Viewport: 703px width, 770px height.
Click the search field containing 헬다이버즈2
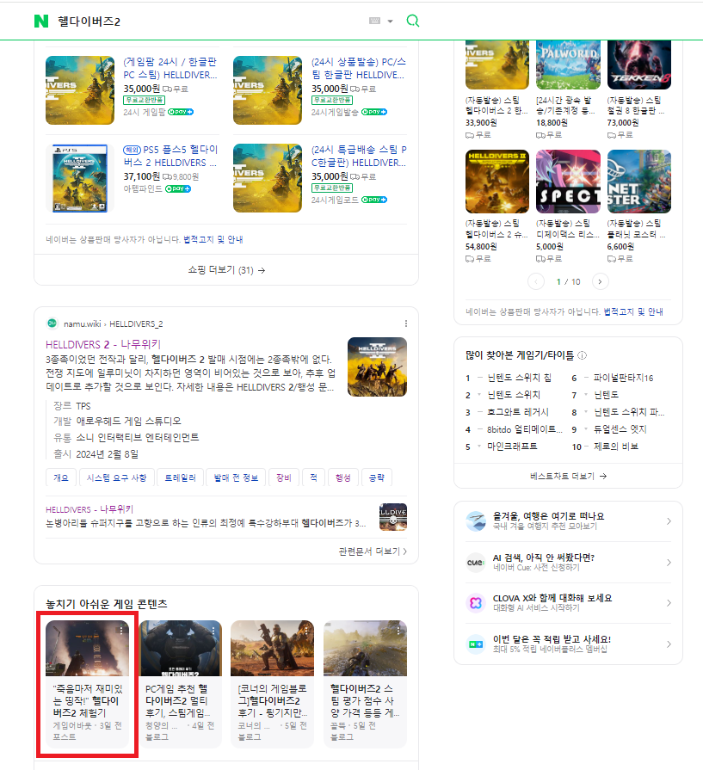coord(211,22)
